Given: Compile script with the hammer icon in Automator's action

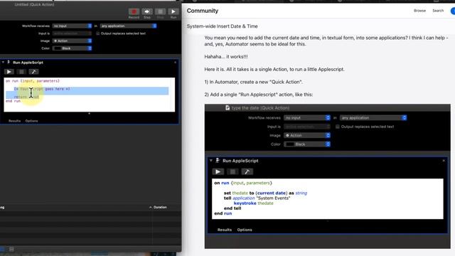Looking at the screenshot, I should tap(33, 72).
